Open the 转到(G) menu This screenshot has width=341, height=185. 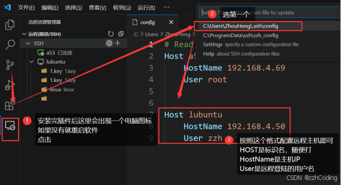point(122,7)
